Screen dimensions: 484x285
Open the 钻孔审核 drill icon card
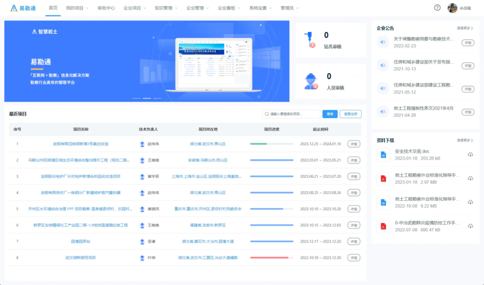(310, 39)
